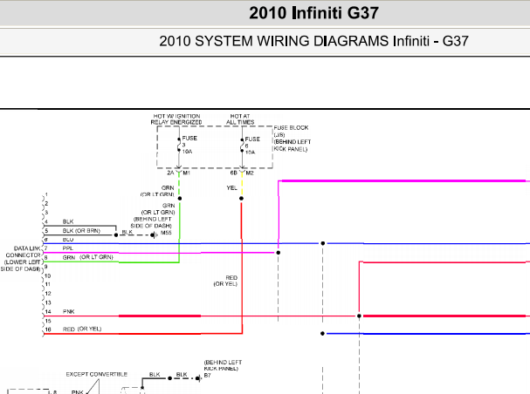Image resolution: width=530 pixels, height=394 pixels.
Task: Click data link connector pin number 3
Action: pyautogui.click(x=46, y=213)
